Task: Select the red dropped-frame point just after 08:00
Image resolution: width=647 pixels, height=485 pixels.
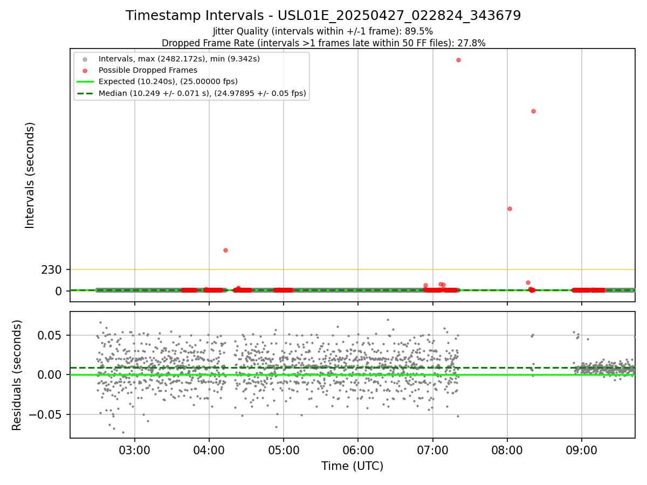Action: point(510,209)
